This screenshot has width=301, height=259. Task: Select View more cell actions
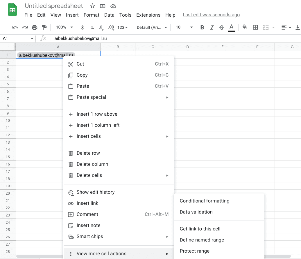(x=119, y=254)
